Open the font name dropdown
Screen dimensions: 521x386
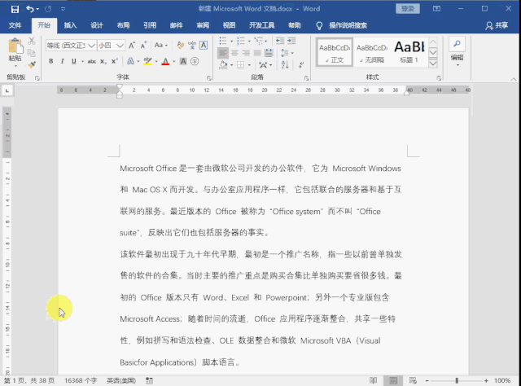click(x=92, y=46)
